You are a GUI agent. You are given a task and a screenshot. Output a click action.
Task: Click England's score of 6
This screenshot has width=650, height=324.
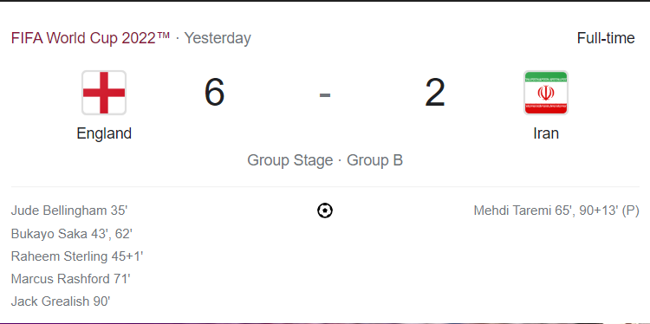tap(214, 92)
